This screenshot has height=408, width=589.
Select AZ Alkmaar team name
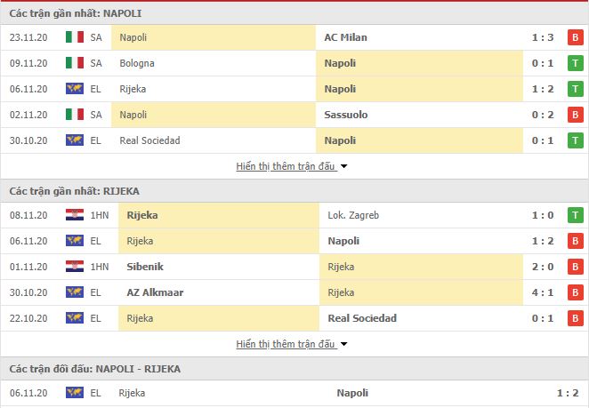[155, 292]
